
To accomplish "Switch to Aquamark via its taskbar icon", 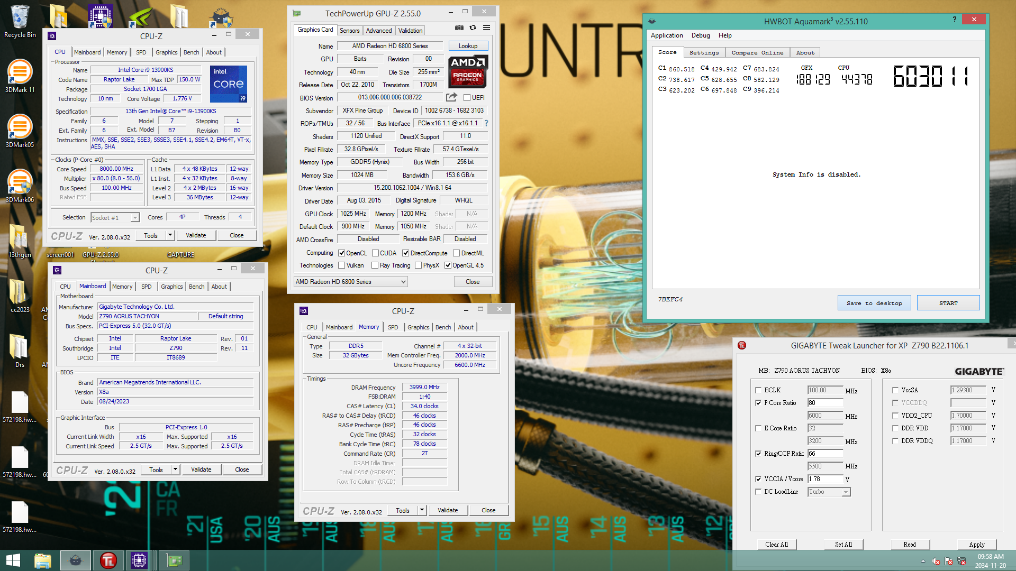I will tap(75, 560).
